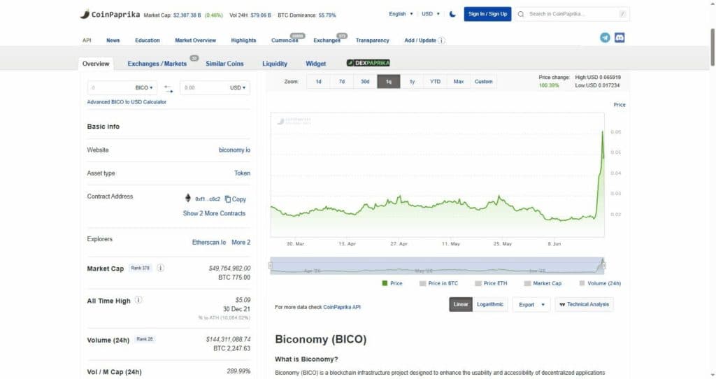Set chart zoom to 30d

365,82
